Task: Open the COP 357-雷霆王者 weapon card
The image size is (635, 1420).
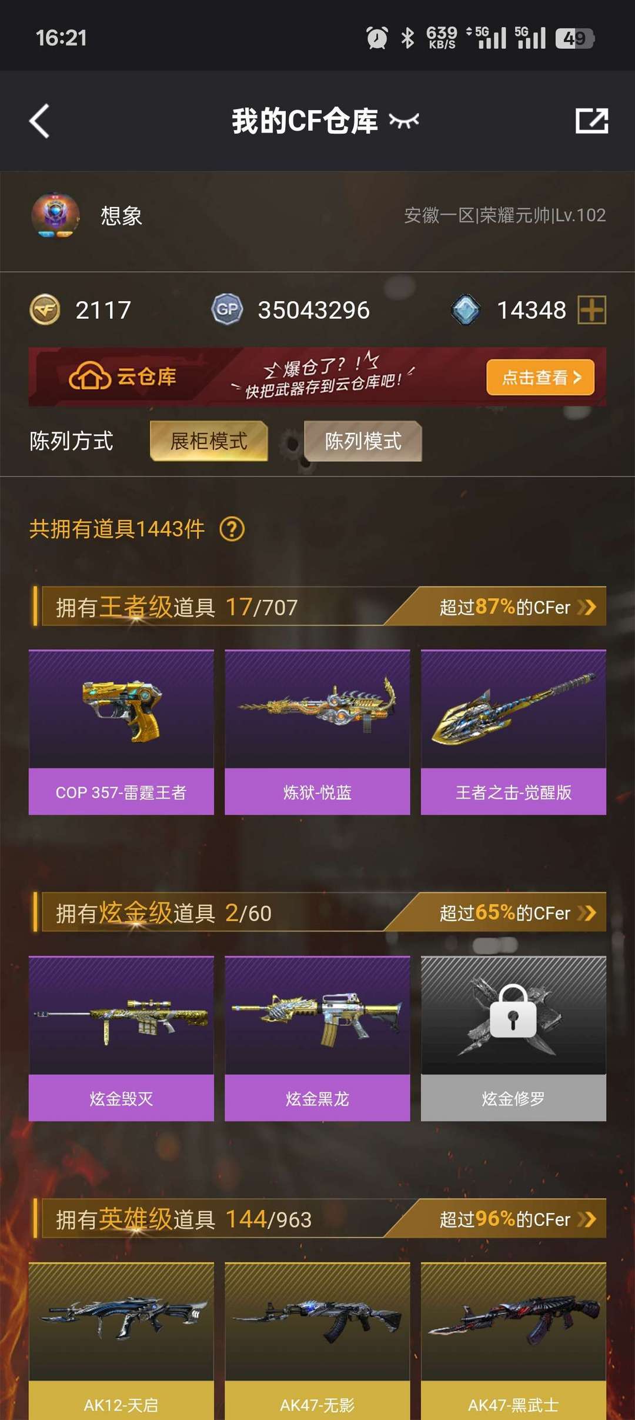Action: coord(121,732)
